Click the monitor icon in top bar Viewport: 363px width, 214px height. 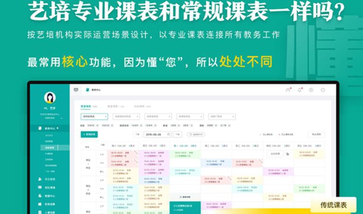[76, 89]
